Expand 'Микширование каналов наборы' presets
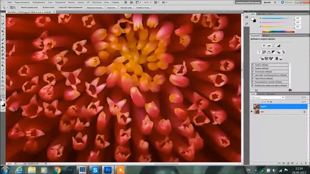The width and height of the screenshot is (310, 174). [253, 82]
